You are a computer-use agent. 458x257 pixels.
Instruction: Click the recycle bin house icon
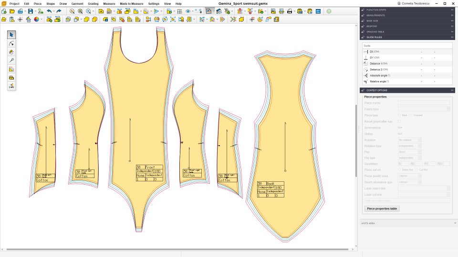coord(28,20)
